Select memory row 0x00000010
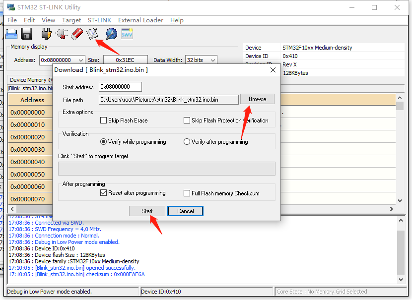The image size is (412, 300). (30, 124)
